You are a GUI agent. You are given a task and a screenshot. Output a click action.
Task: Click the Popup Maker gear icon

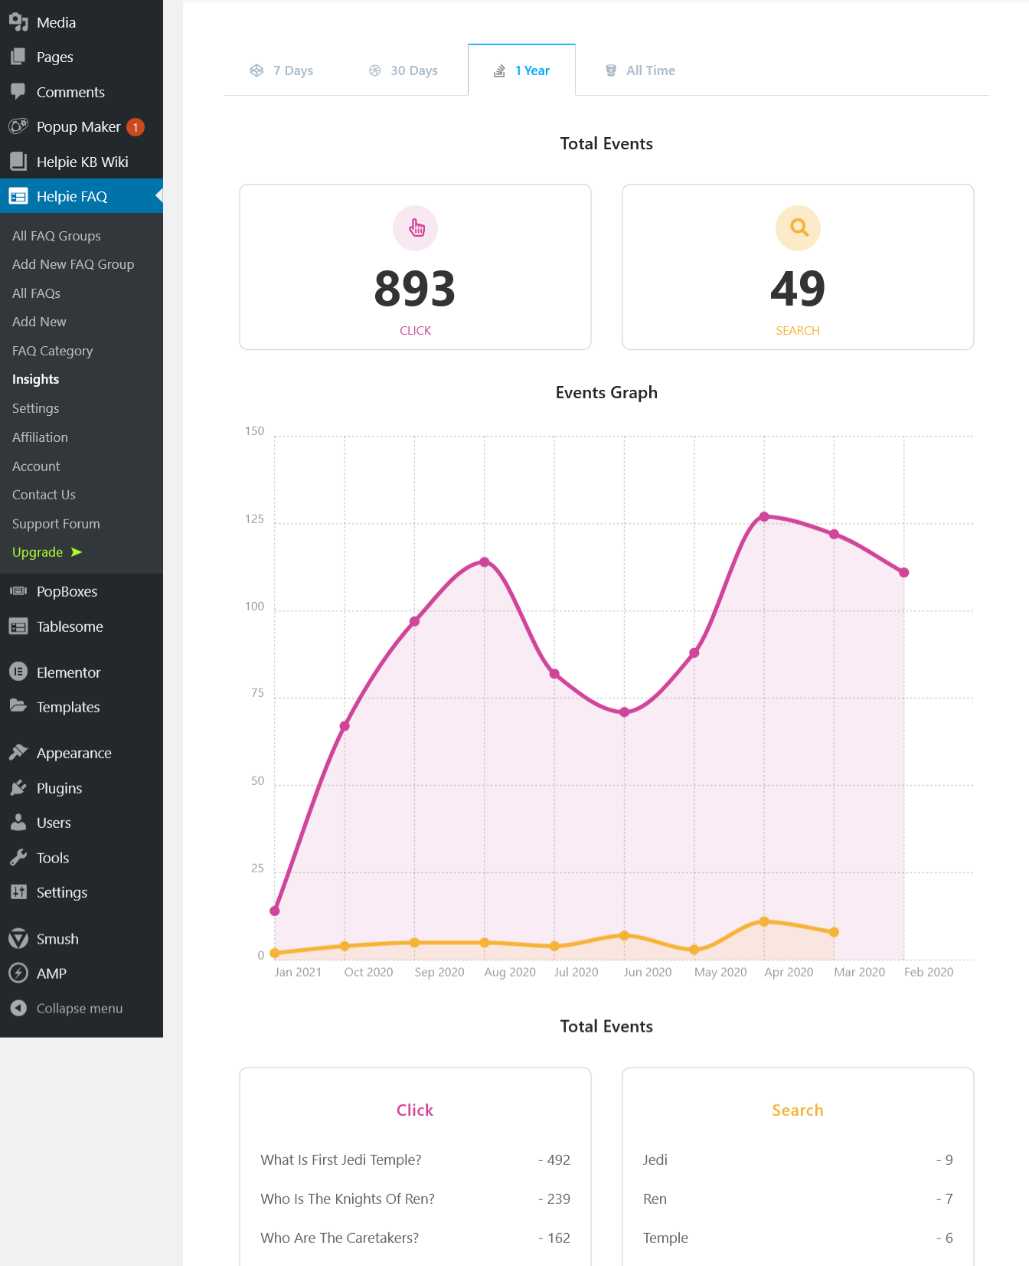[18, 126]
